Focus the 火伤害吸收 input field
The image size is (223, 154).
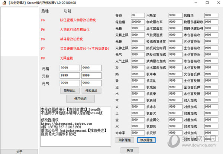tap(211, 42)
